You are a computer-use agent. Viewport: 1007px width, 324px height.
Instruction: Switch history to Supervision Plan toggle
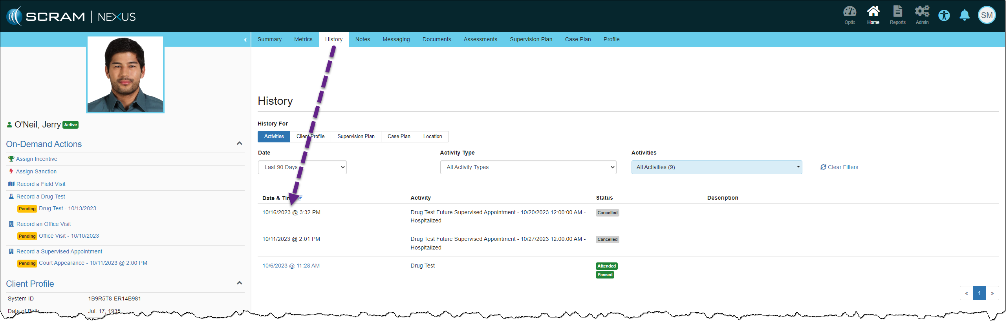click(x=356, y=137)
